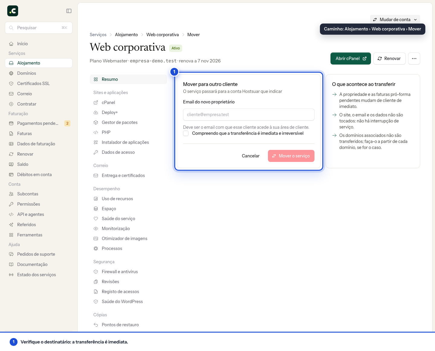
Task: Click the Domínios globe icon
Action: pos(11,73)
